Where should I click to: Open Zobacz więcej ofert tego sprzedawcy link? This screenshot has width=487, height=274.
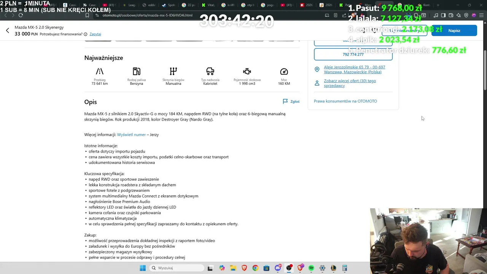coord(350,83)
